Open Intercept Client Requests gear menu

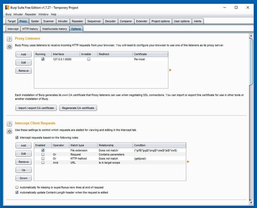pyautogui.click(x=9, y=131)
